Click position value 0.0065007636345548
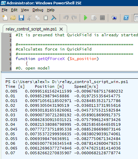 (48, 143)
